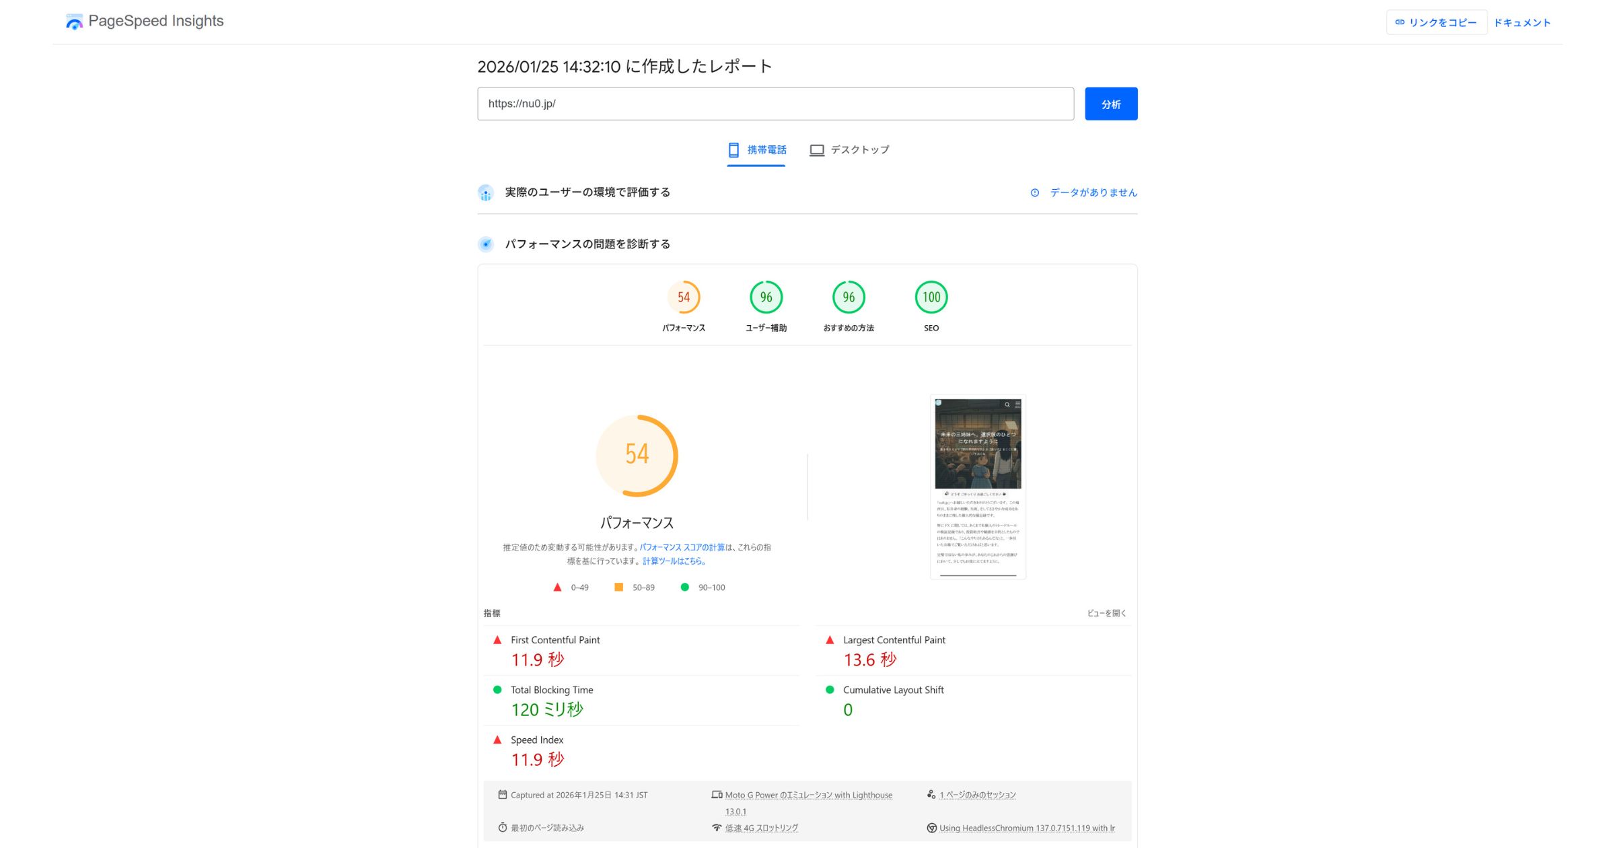
Task: Open the ドキュメント link
Action: (1523, 22)
